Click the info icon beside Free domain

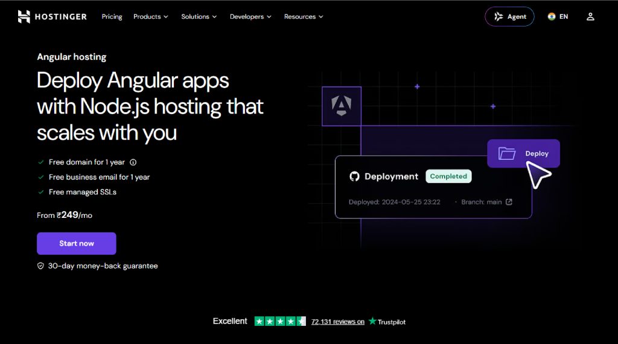point(133,162)
